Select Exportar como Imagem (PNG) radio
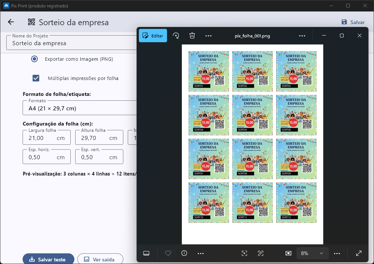The height and width of the screenshot is (264, 374). (34, 59)
